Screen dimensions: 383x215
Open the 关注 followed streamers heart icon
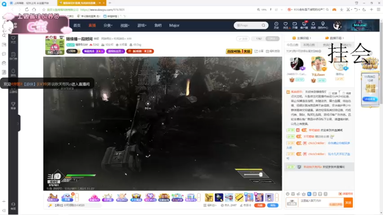pyautogui.click(x=285, y=25)
